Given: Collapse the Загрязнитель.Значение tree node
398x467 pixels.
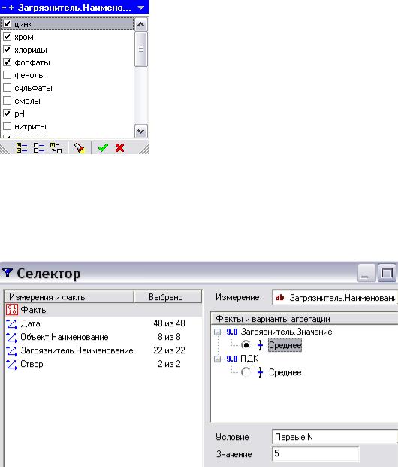Looking at the screenshot, I should [218, 332].
